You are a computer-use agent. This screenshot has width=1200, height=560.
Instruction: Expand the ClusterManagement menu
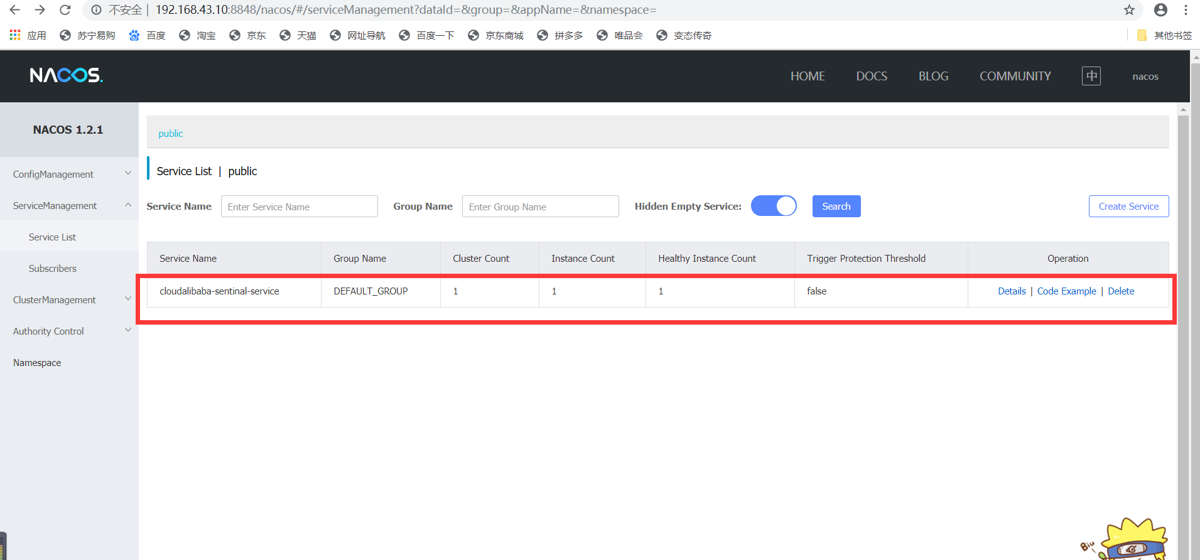click(x=69, y=299)
